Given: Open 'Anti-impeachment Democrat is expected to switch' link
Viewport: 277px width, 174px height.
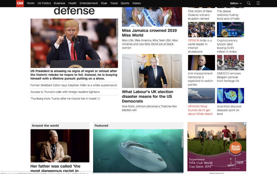Looking at the screenshot, I should click(200, 79).
